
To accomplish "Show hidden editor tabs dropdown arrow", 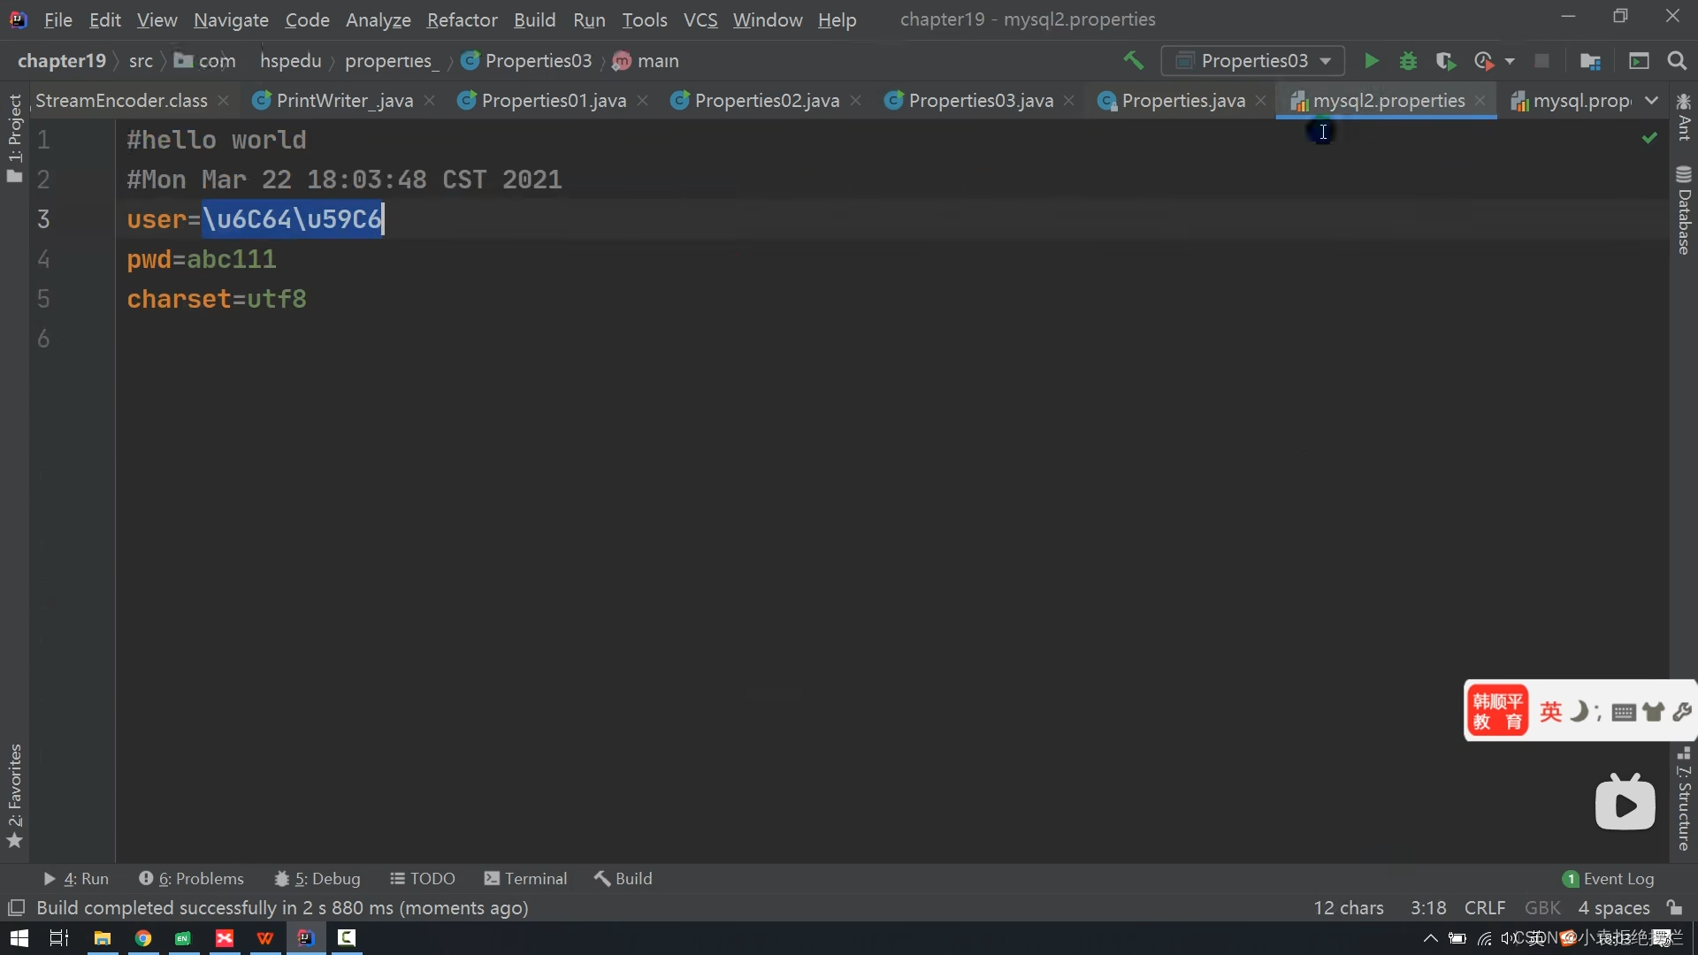I will 1651,101.
